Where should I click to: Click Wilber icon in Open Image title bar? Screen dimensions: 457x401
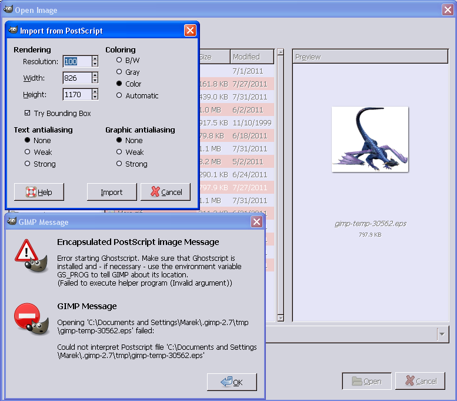tap(8, 9)
